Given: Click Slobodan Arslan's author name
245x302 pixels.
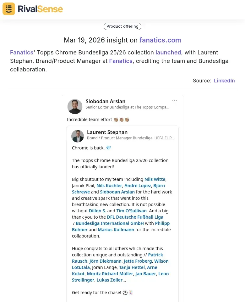Looking at the screenshot, I should coord(106,101).
